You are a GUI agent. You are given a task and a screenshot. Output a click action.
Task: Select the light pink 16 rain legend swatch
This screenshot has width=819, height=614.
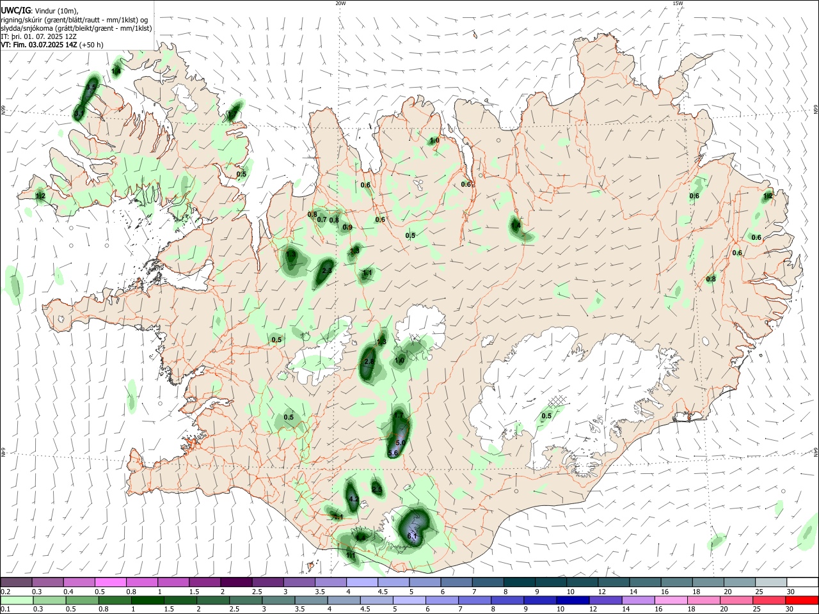(671, 600)
